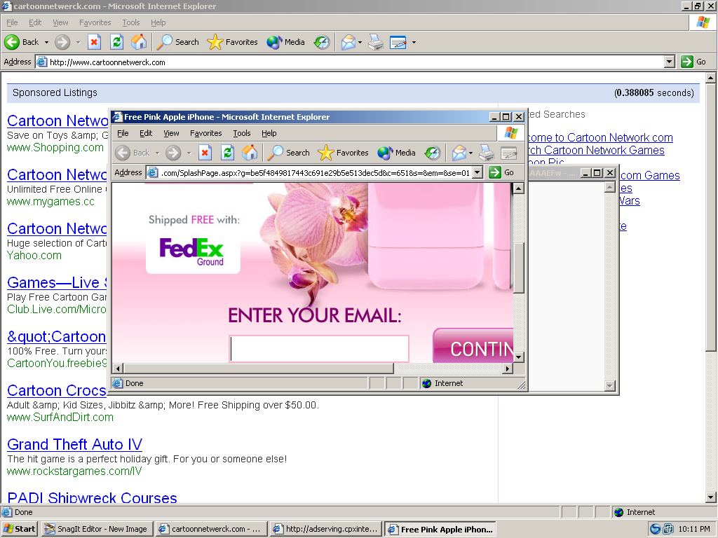Click FedEx Ground logo in popup
This screenshot has height=538, width=718.
point(191,251)
